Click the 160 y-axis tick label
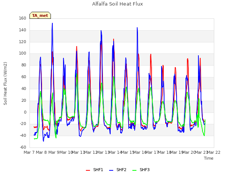Image resolution: width=236 pixels, height=177 pixels. [22, 18]
